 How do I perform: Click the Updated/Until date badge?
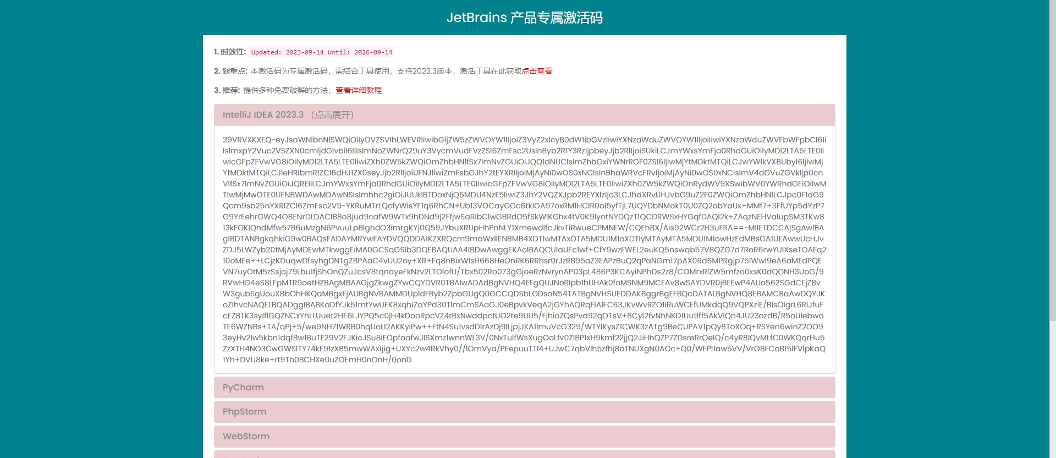pos(322,52)
